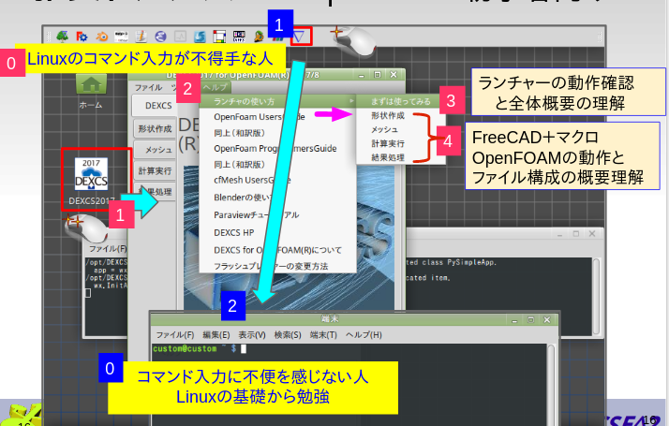Click the toolbar's left grip handle

(48, 37)
